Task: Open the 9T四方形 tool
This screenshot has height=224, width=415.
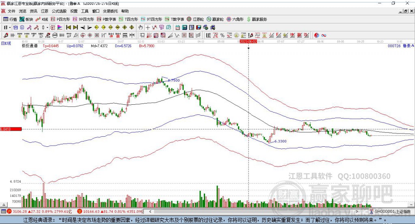Action: click(152, 19)
